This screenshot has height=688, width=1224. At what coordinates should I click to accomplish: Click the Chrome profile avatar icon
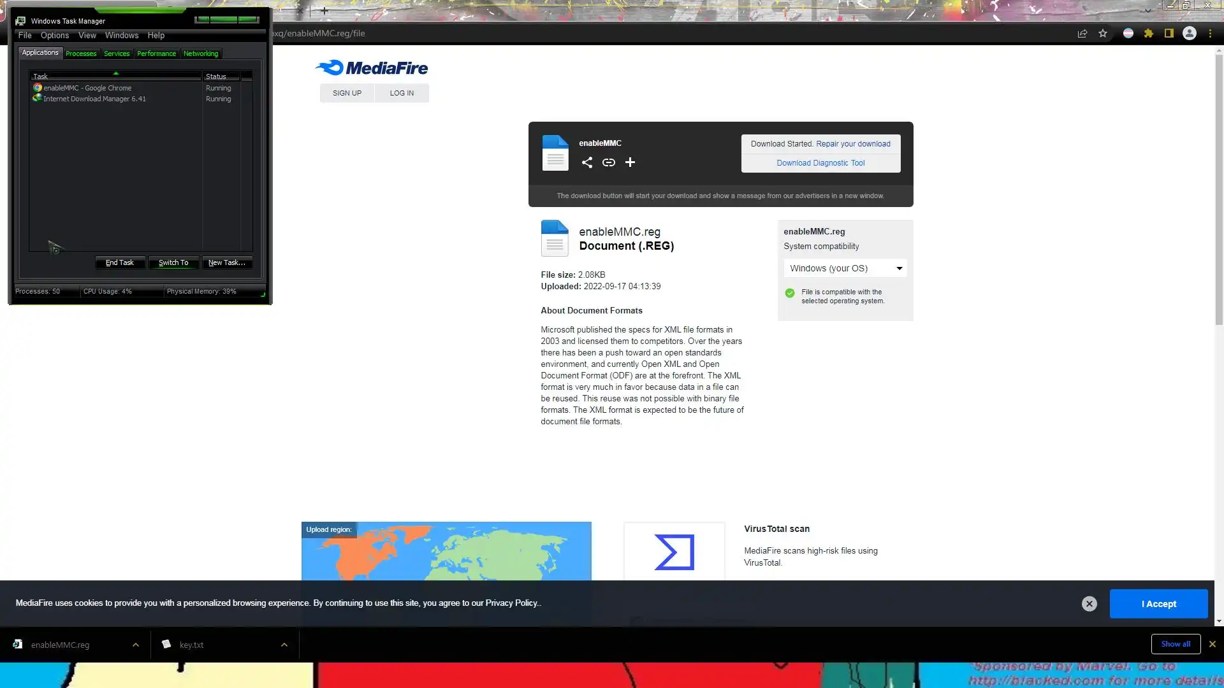(x=1190, y=34)
